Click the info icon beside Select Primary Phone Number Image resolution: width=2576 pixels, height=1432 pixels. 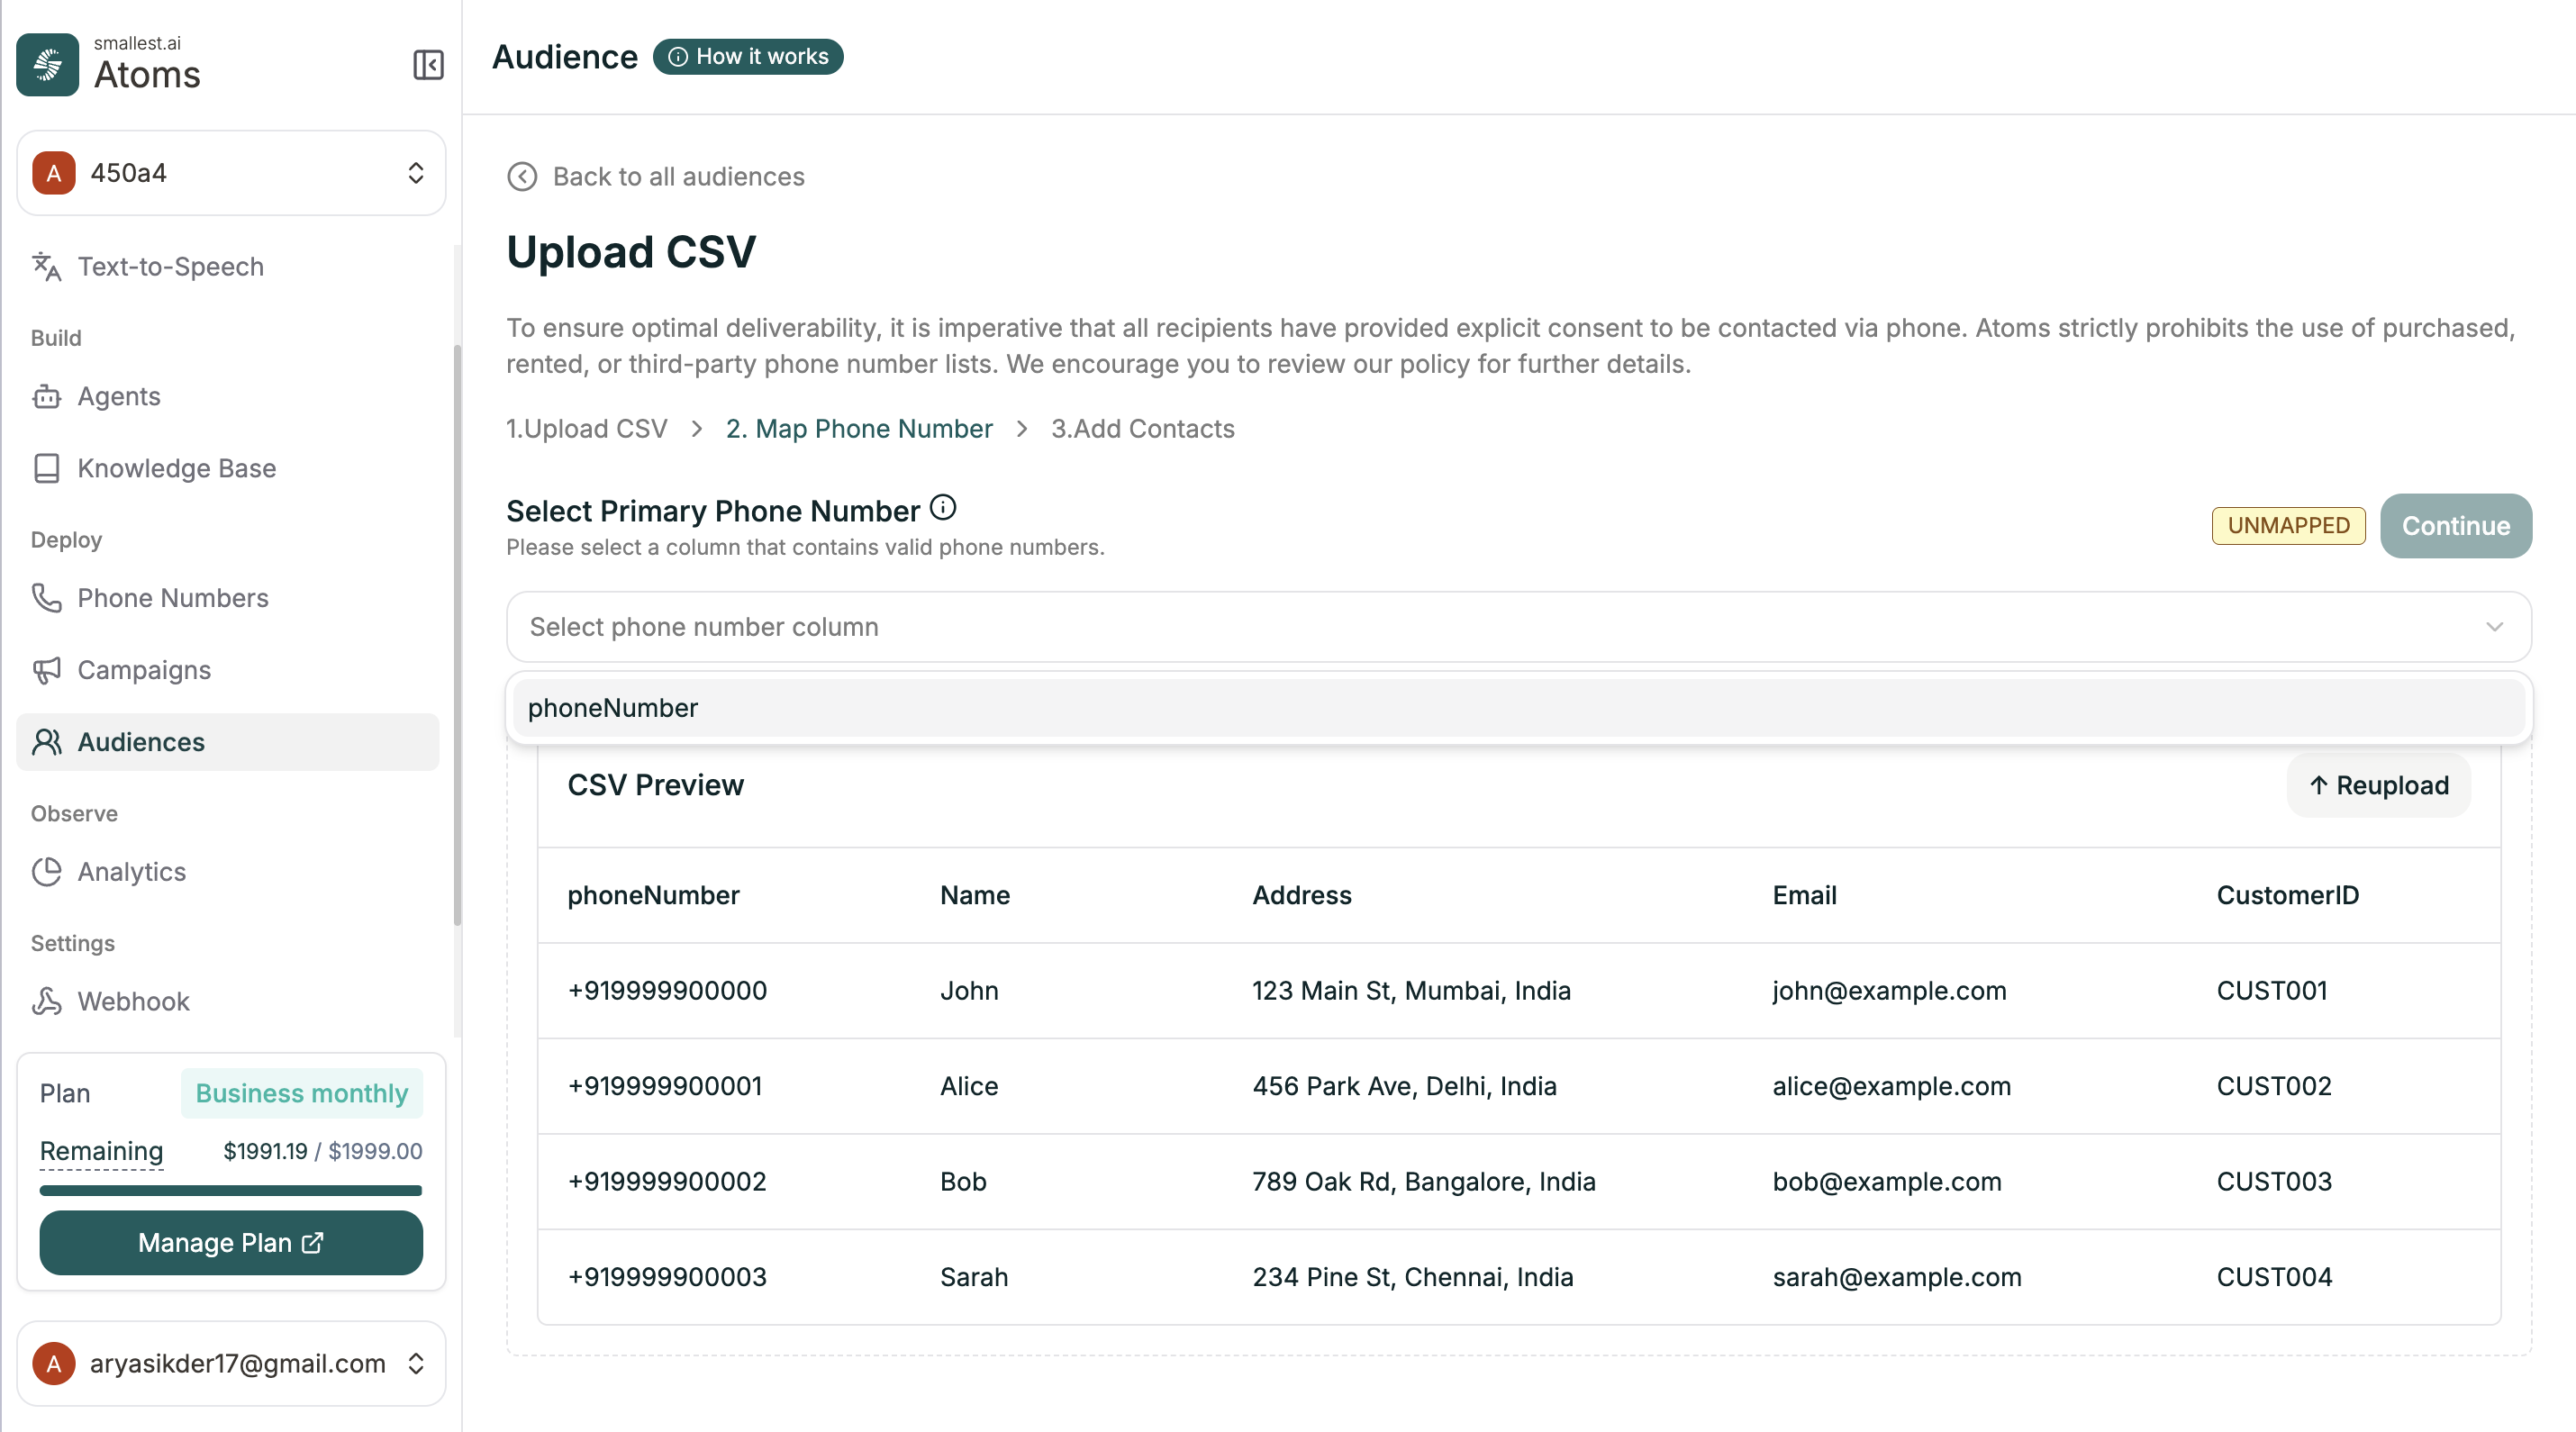coord(942,508)
